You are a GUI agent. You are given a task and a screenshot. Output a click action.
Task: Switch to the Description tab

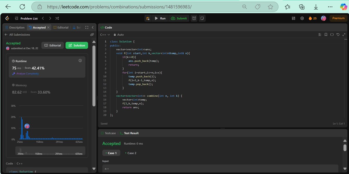pyautogui.click(x=15, y=28)
